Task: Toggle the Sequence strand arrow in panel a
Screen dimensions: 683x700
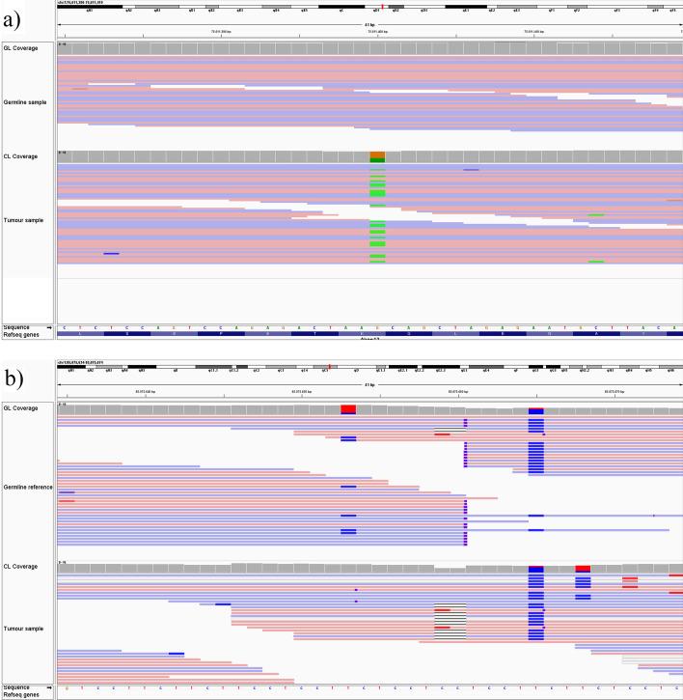Action: tap(49, 327)
